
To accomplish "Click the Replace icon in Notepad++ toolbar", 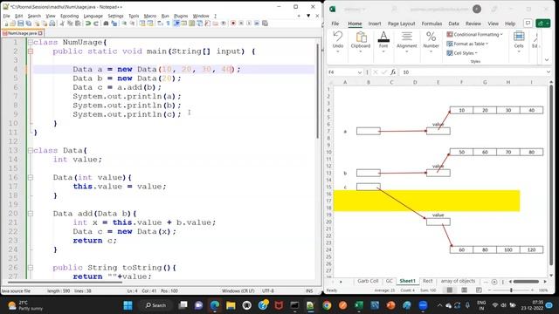I will (x=114, y=24).
